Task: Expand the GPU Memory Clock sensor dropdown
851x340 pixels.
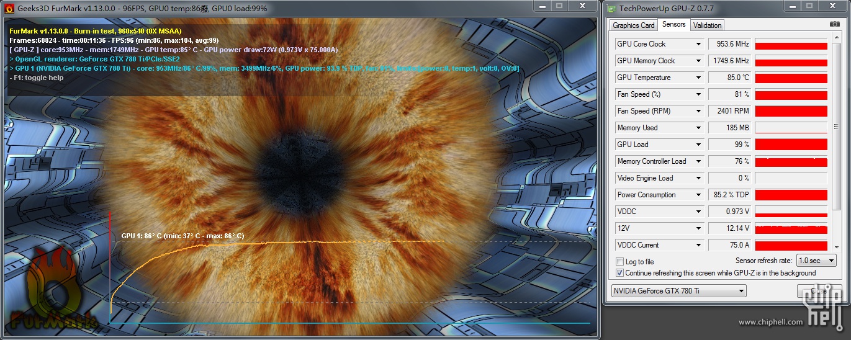Action: [x=698, y=61]
